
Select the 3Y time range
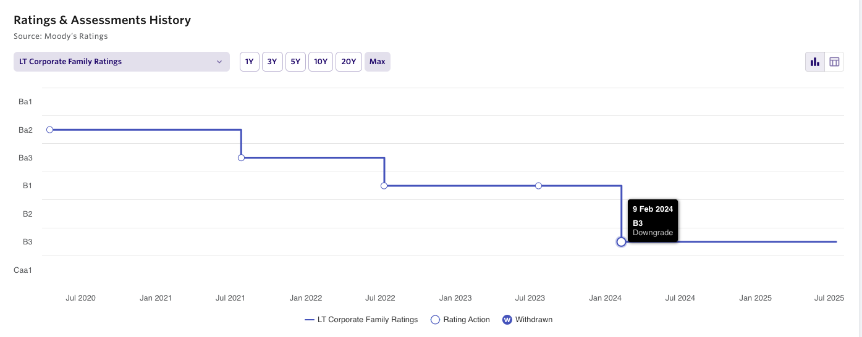pyautogui.click(x=272, y=62)
